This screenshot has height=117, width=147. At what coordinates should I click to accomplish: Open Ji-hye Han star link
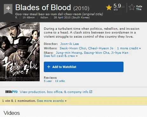120,52
